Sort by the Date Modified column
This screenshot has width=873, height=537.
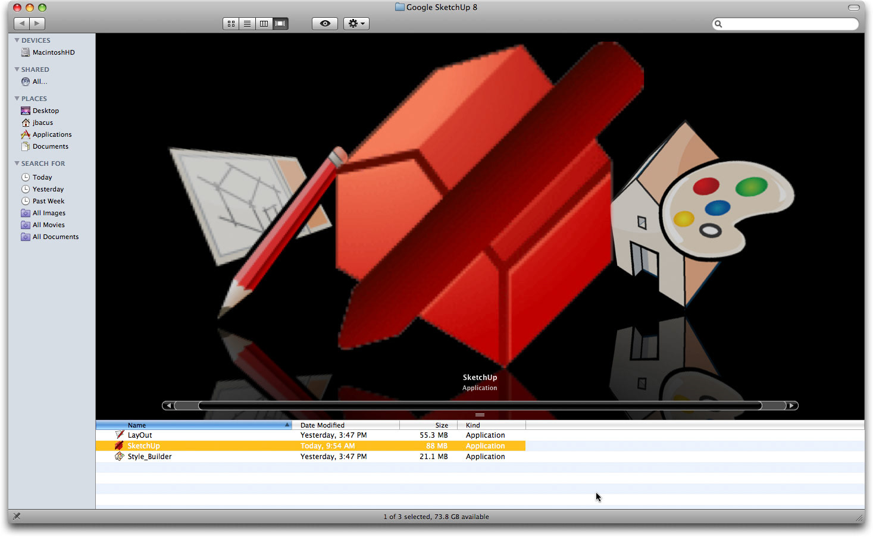pos(346,425)
